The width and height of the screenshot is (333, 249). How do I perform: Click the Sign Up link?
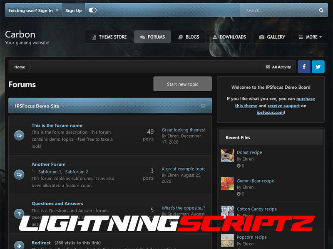[x=74, y=10]
